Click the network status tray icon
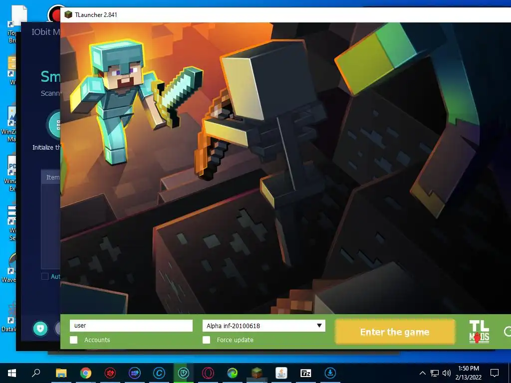 tap(435, 373)
